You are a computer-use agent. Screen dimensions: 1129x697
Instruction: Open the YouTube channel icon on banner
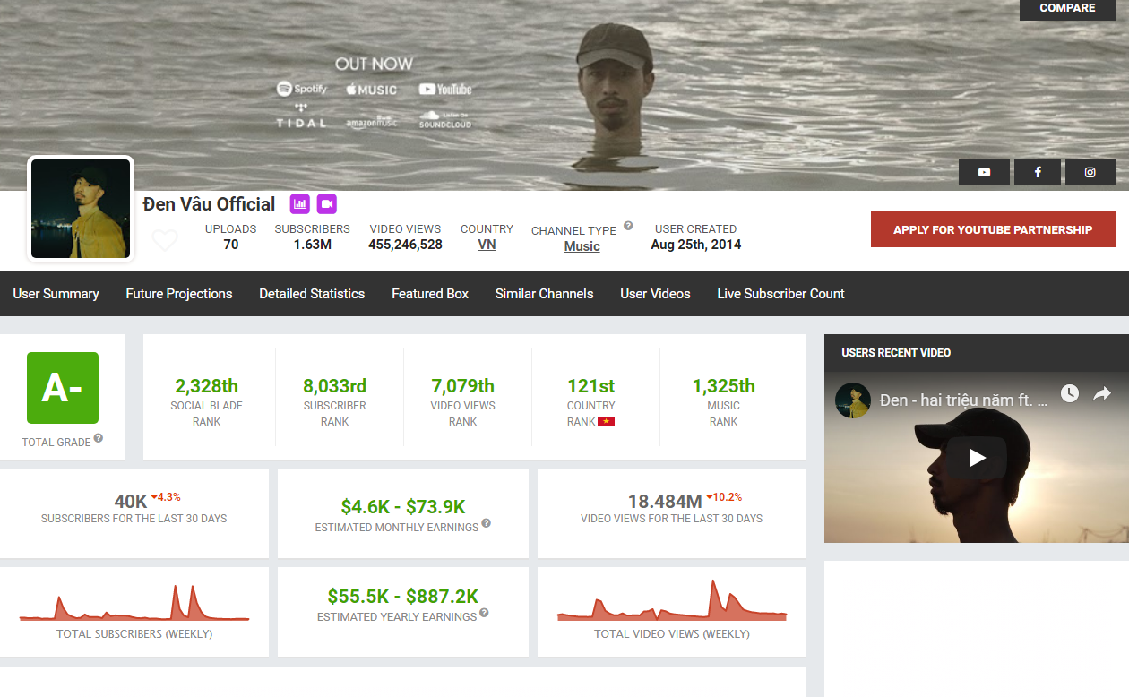pyautogui.click(x=984, y=172)
